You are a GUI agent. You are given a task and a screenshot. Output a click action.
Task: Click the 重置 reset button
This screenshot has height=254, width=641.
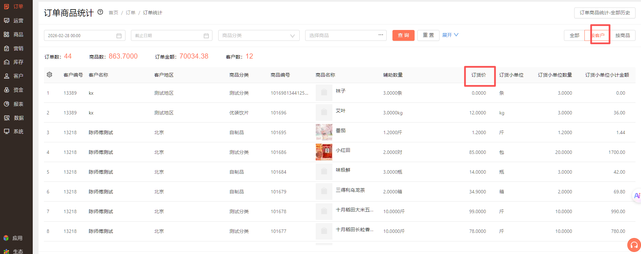428,35
